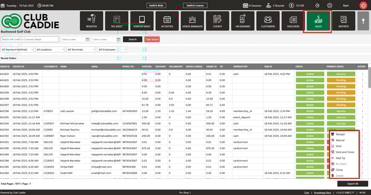Select Void and Clone menu entry

click(x=345, y=152)
